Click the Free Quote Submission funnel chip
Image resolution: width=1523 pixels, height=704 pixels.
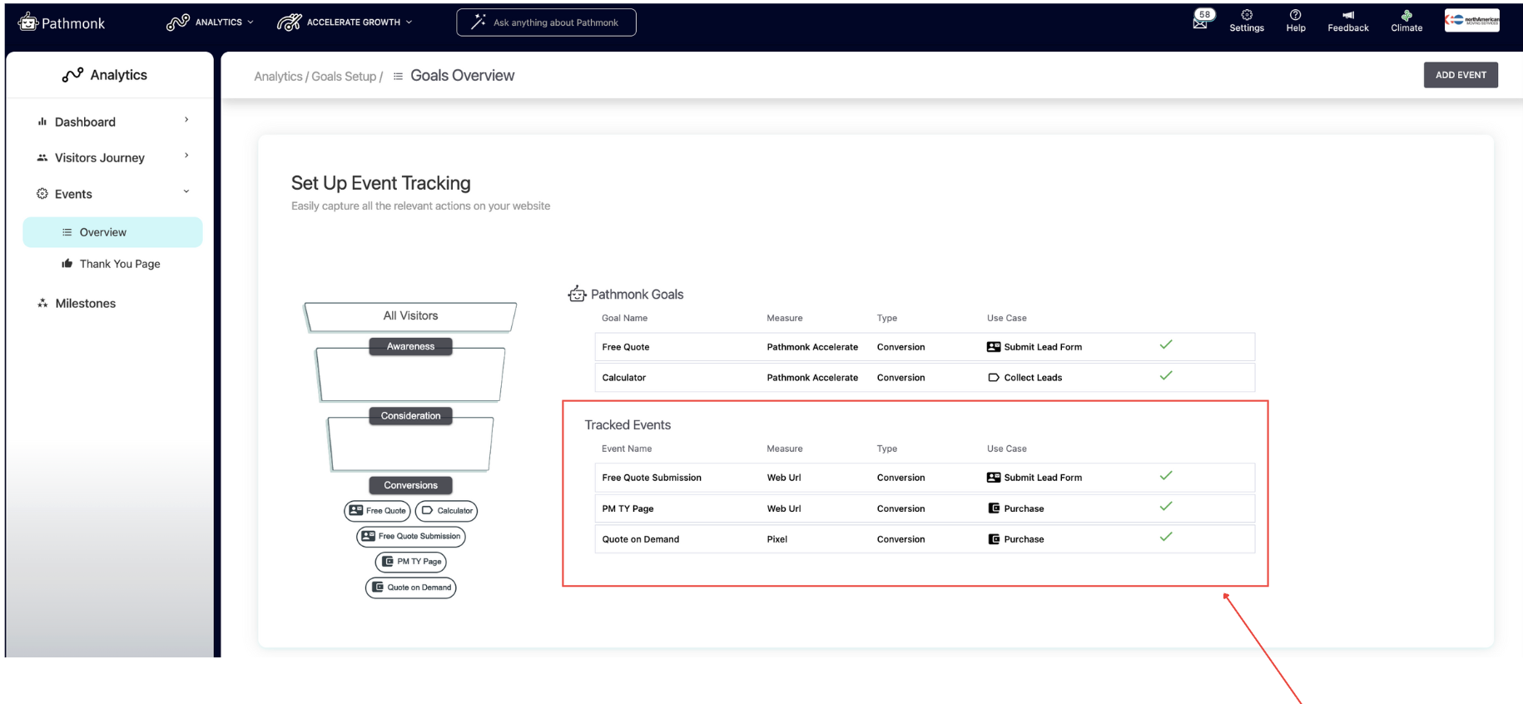(x=411, y=537)
